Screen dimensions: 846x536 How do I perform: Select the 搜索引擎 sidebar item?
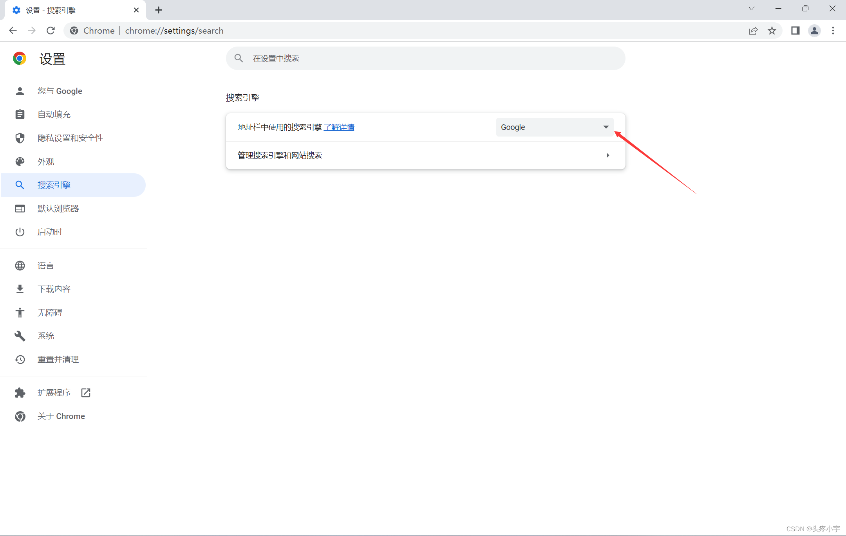[74, 185]
